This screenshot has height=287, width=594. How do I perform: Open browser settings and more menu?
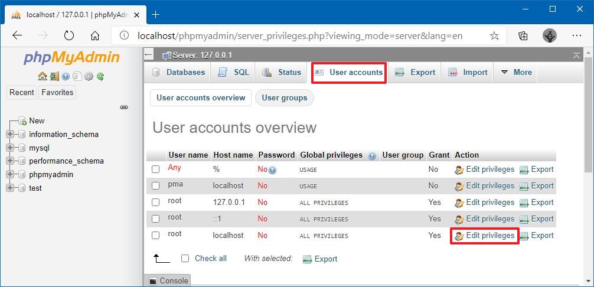[x=576, y=35]
